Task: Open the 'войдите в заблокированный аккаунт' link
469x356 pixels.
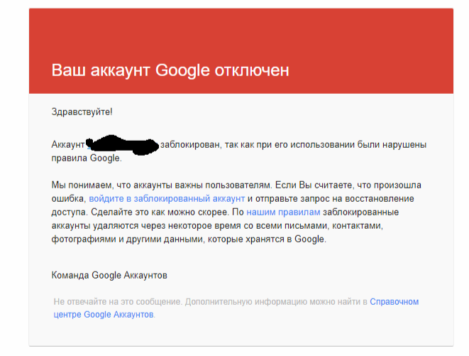Action: [167, 198]
